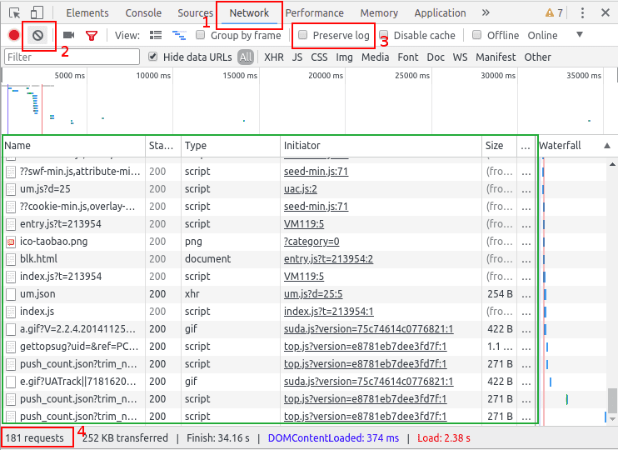Toggle the device toolbar icon
This screenshot has width=618, height=450.
click(37, 12)
